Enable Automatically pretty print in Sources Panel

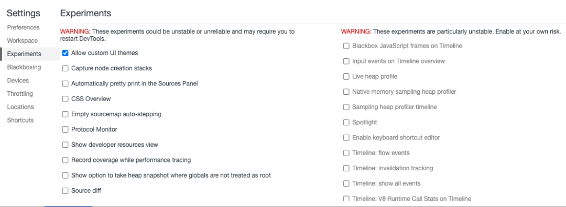(x=66, y=83)
